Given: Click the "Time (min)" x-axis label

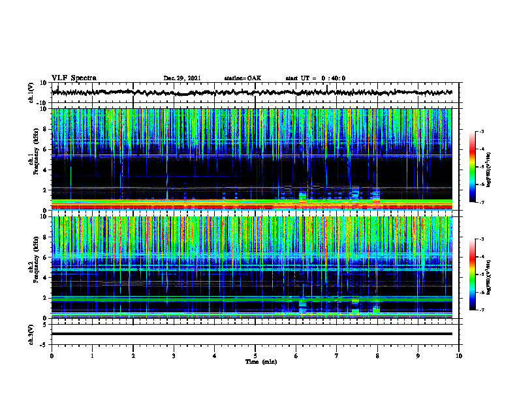Looking at the screenshot, I should 261,362.
